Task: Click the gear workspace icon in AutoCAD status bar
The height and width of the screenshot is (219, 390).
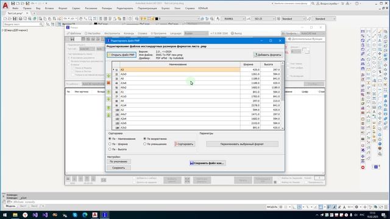Action: [356, 207]
